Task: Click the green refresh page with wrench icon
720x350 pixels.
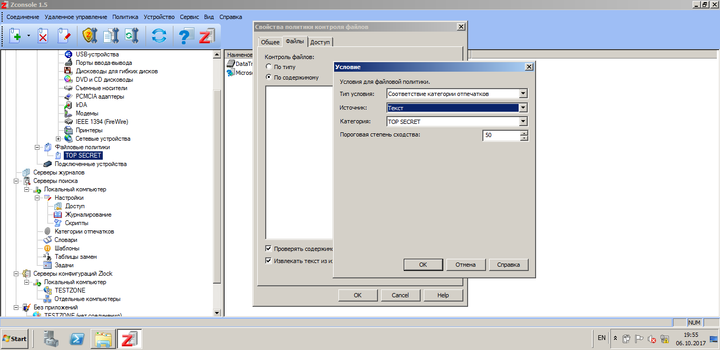Action: click(131, 36)
